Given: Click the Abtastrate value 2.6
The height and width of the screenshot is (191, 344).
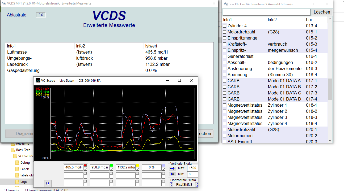Looking at the screenshot, I should pyautogui.click(x=41, y=15).
